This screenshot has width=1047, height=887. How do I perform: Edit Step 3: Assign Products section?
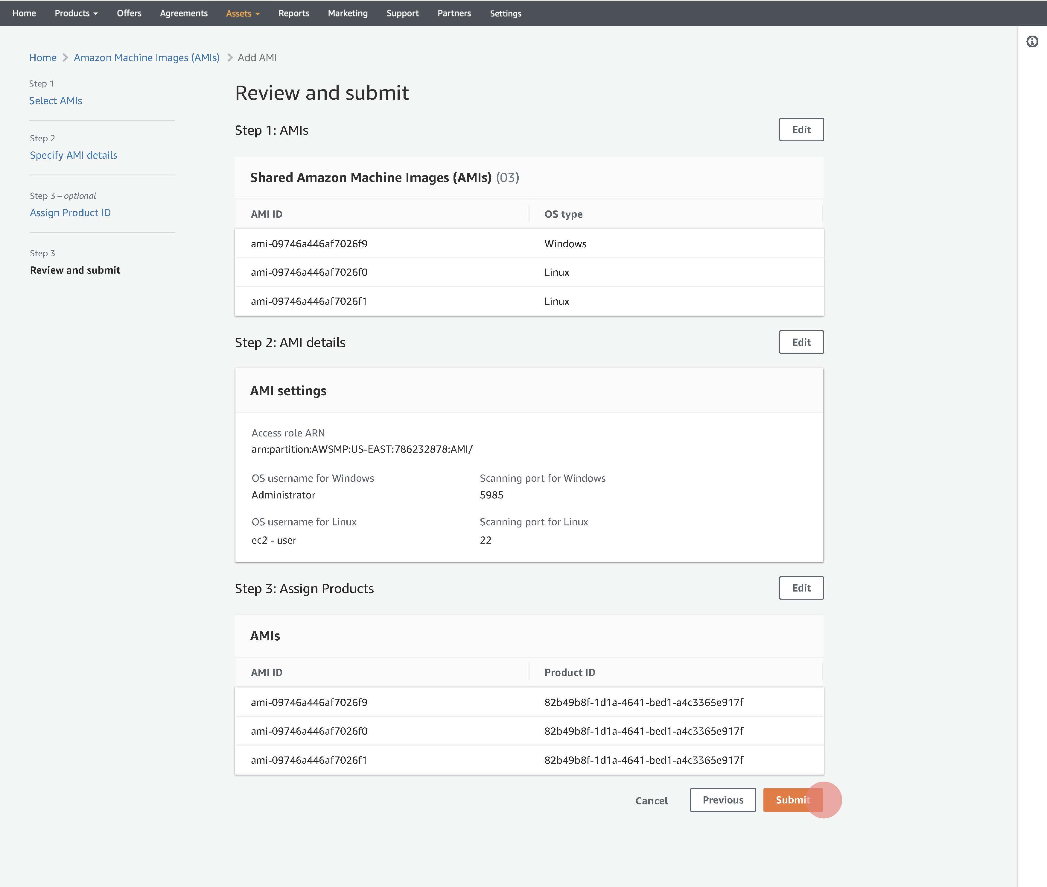click(x=801, y=588)
